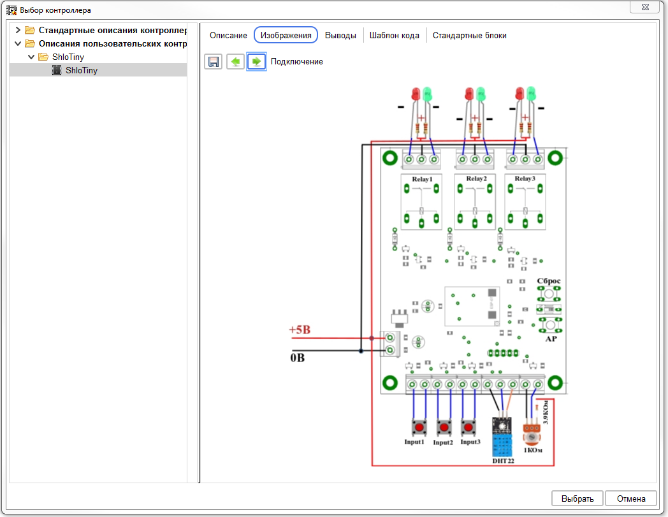Save the image with the floppy disk icon

pos(213,62)
